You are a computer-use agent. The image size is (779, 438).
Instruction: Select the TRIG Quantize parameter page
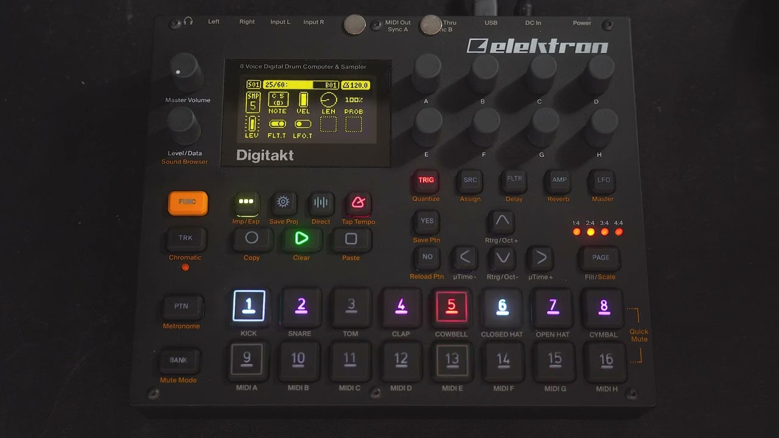(x=426, y=180)
